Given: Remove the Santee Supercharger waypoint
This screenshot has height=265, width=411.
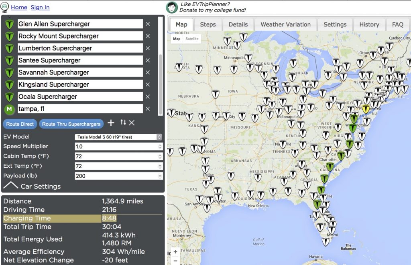Looking at the screenshot, I should point(148,60).
